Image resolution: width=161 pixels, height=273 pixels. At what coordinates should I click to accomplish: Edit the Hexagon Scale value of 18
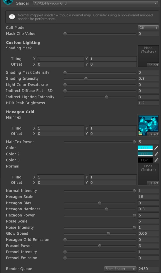pos(148,197)
